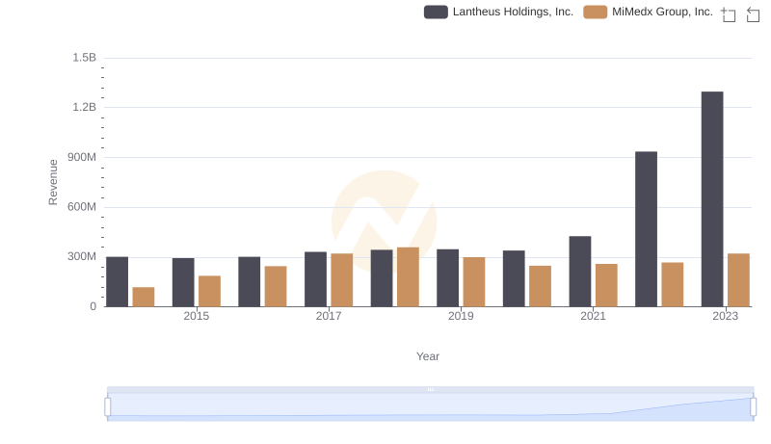Click the 2023 x-axis label
Screen dimensions: 771x444
click(x=726, y=316)
